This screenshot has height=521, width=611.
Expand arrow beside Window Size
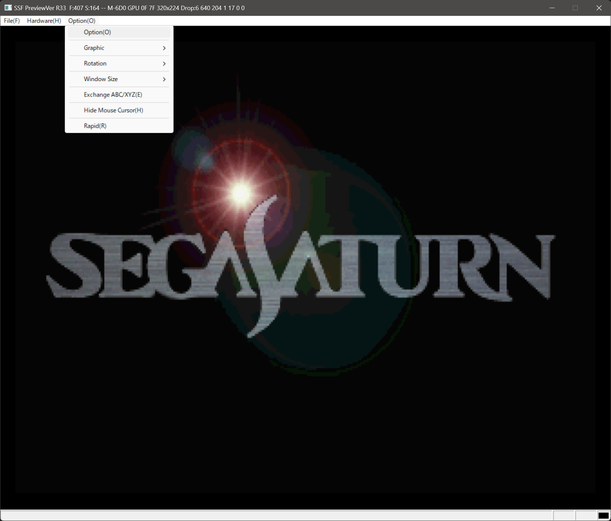click(164, 79)
